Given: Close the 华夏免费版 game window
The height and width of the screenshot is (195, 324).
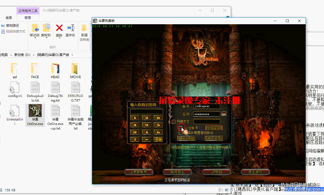Looking at the screenshot, I should point(299,21).
